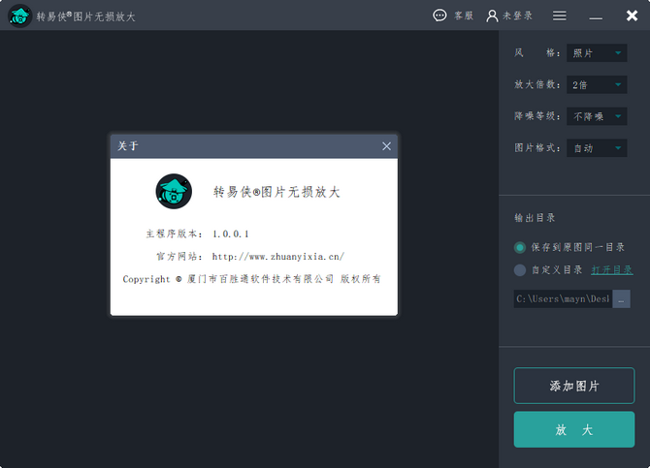Select 保存到原图同一目录 radio button

pos(520,248)
